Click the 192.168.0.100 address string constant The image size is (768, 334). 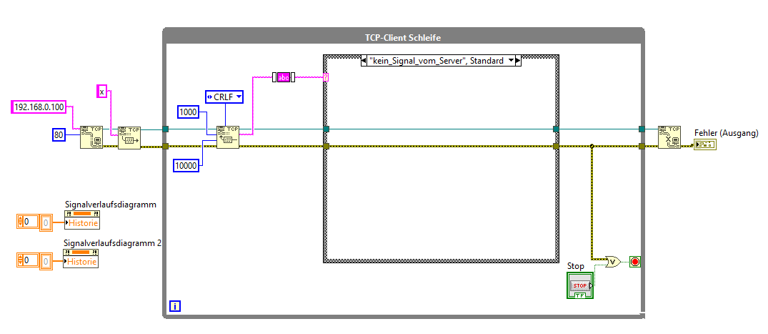[39, 107]
